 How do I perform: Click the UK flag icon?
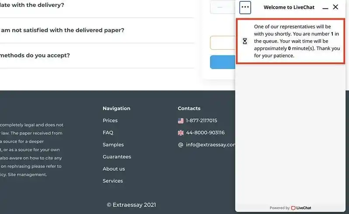[181, 133]
